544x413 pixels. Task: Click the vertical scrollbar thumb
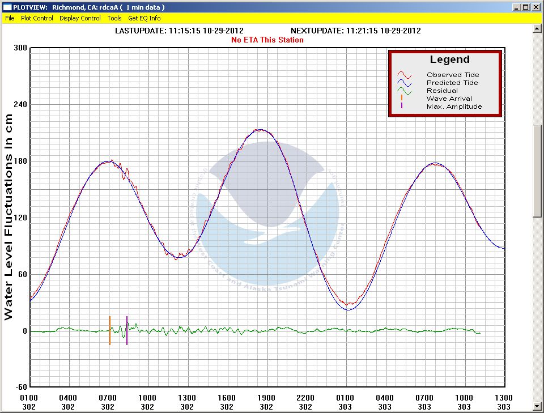[x=538, y=170]
